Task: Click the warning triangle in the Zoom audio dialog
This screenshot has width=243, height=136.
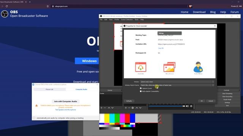Action: pos(36,105)
